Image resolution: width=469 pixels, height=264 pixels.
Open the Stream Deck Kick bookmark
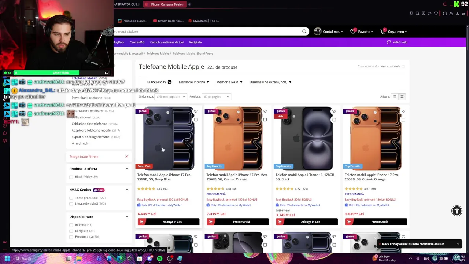169,21
